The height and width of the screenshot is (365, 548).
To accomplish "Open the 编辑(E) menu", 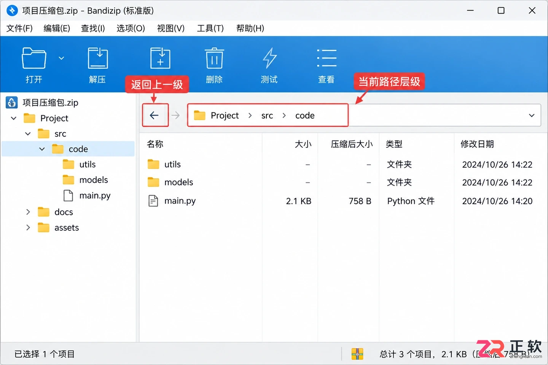I will [57, 28].
